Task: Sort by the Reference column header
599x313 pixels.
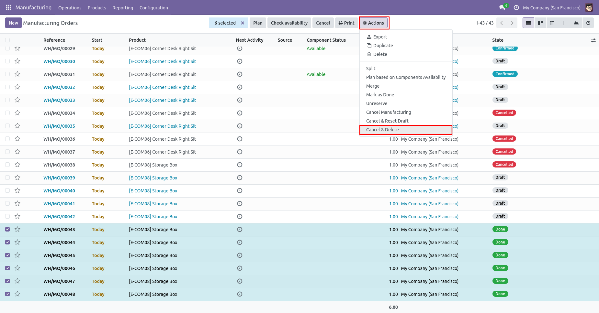Action: click(x=54, y=40)
